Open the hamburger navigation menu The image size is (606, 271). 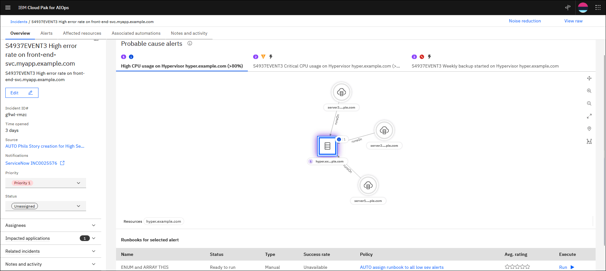tap(8, 8)
